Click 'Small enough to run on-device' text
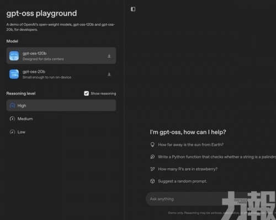 pyautogui.click(x=47, y=78)
